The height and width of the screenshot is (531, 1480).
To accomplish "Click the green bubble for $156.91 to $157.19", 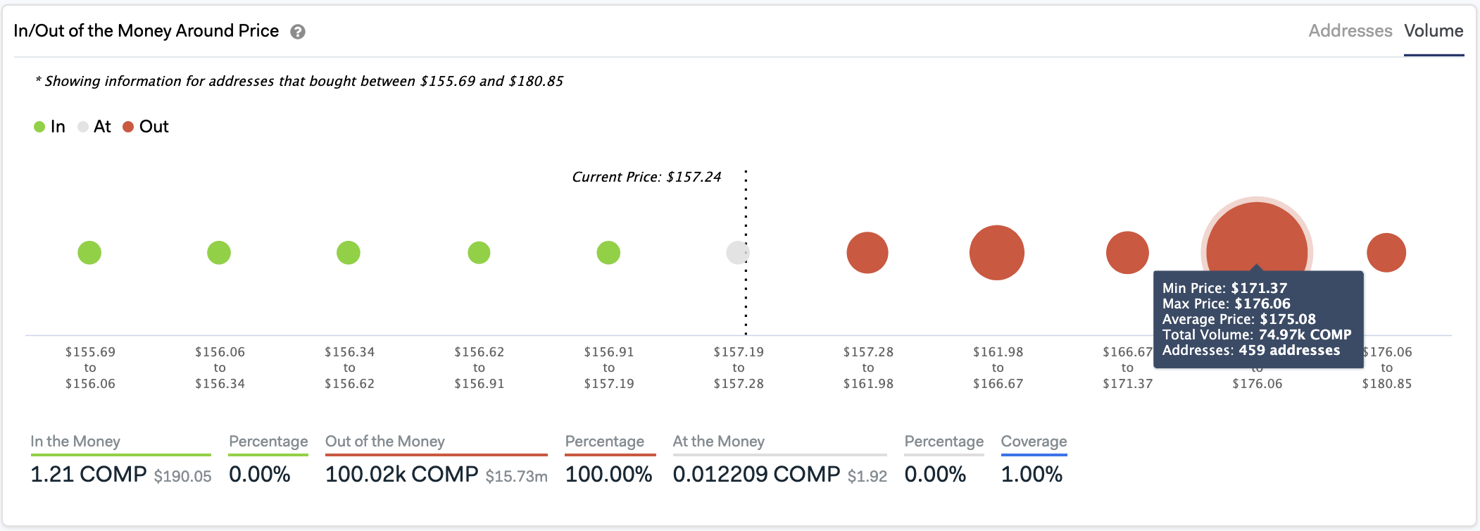I will (x=608, y=252).
